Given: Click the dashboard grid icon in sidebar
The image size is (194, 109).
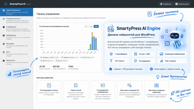Looking at the screenshot, I should click(x=4, y=10).
